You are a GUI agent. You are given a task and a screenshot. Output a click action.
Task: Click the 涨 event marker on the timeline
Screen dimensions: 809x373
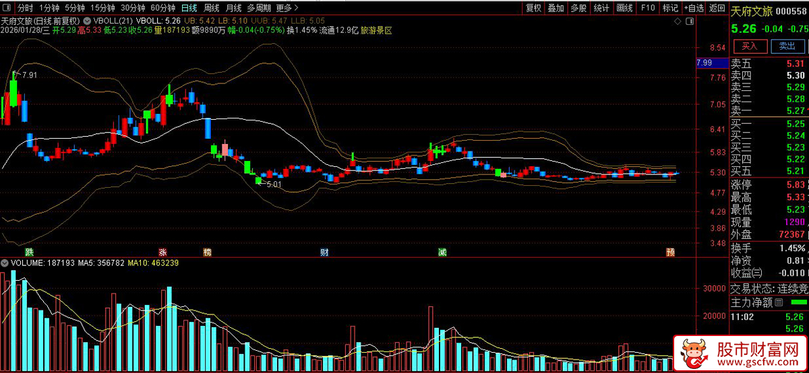162,252
